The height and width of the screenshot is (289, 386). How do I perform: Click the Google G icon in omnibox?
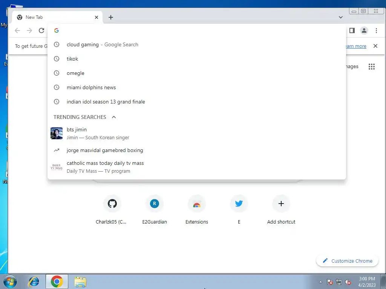[x=57, y=30]
